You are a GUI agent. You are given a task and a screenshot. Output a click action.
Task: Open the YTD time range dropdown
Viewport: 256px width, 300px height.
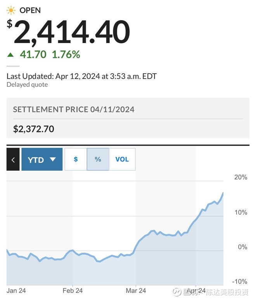point(42,160)
